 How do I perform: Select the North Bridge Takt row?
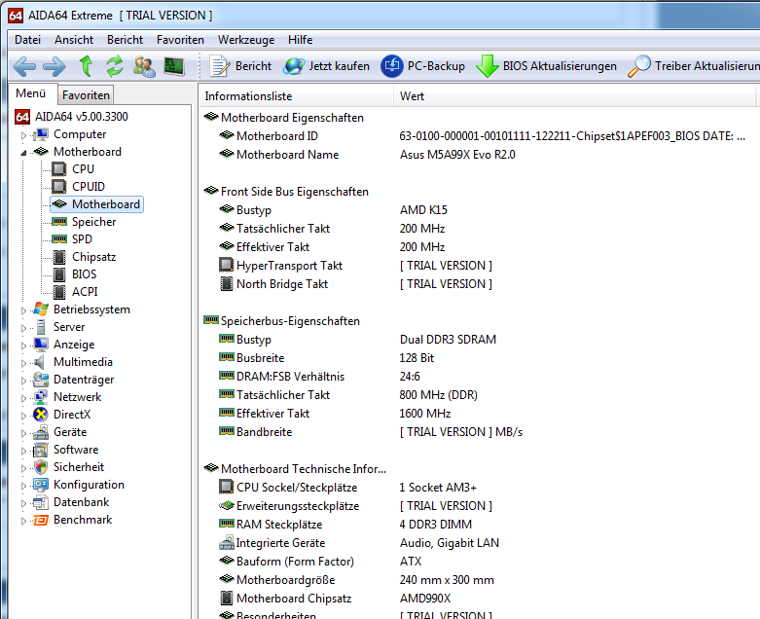click(356, 284)
